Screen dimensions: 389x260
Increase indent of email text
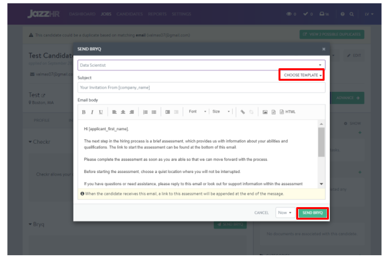coord(168,112)
